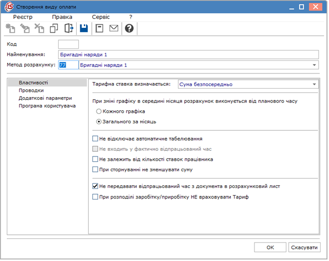329x261 pixels.
Task: Save using the blue floppy disk icon
Action: click(x=84, y=28)
